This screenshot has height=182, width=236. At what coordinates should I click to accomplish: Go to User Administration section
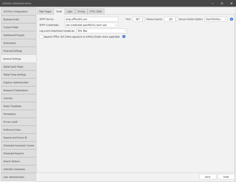click(18, 177)
